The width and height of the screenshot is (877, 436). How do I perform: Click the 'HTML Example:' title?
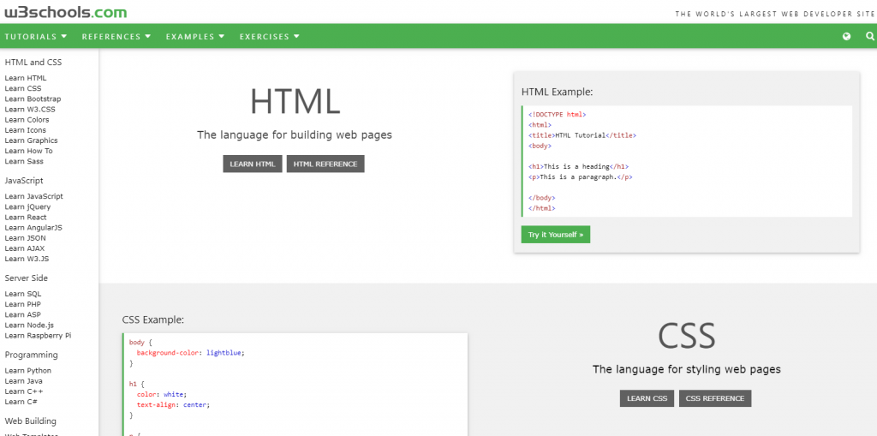tap(557, 92)
